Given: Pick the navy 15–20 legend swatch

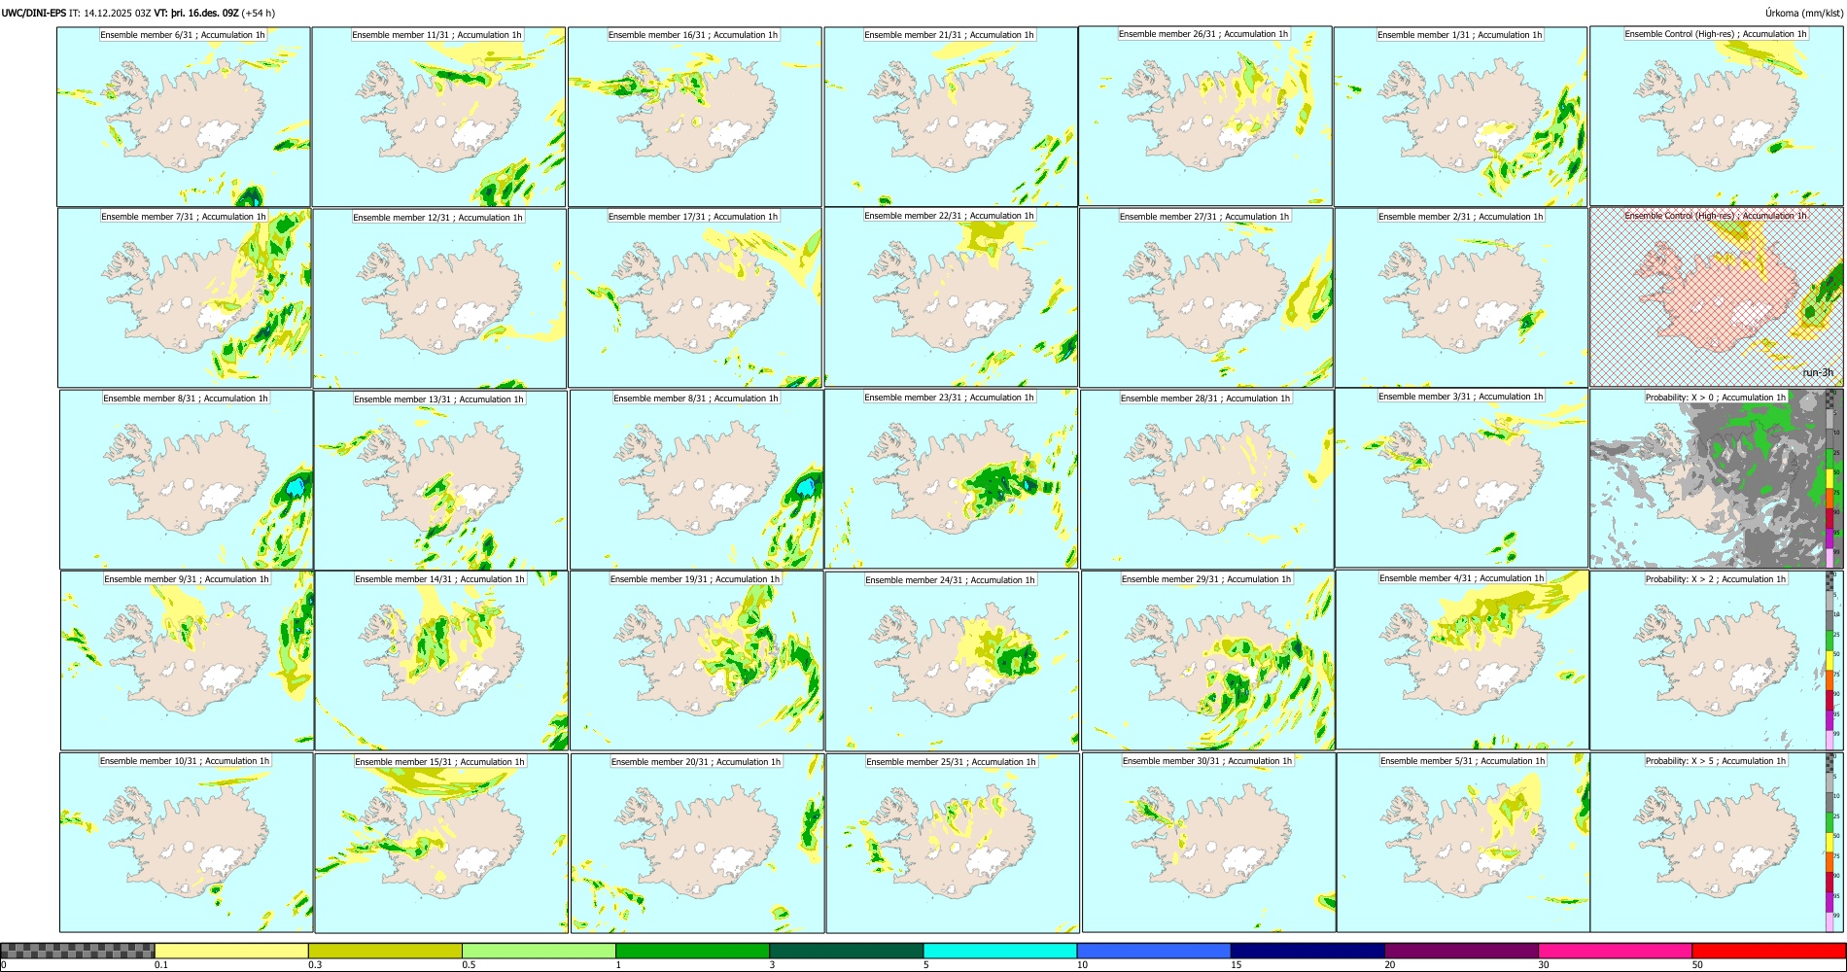Looking at the screenshot, I should (x=1307, y=951).
